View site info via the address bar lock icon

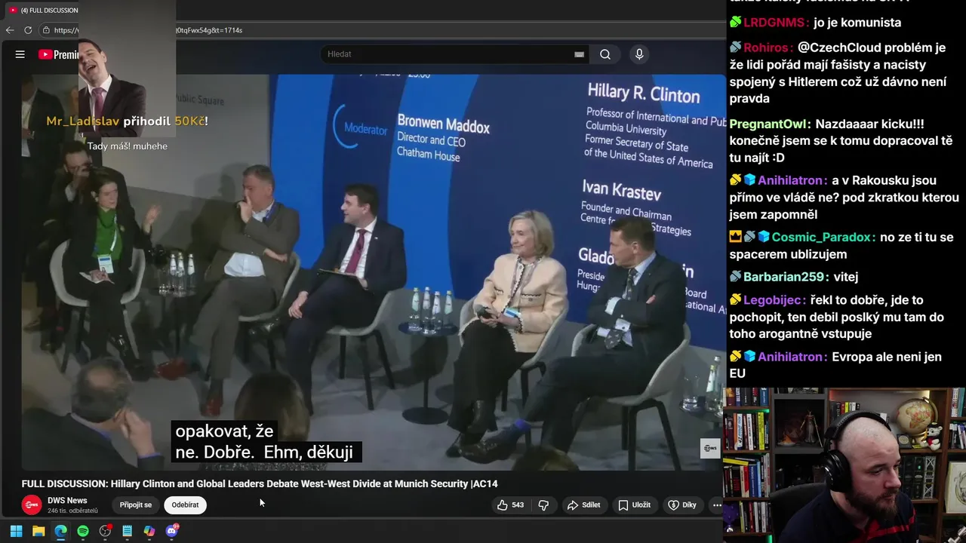tap(46, 30)
